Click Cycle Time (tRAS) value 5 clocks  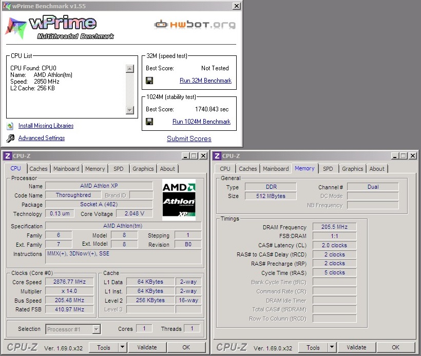point(335,272)
